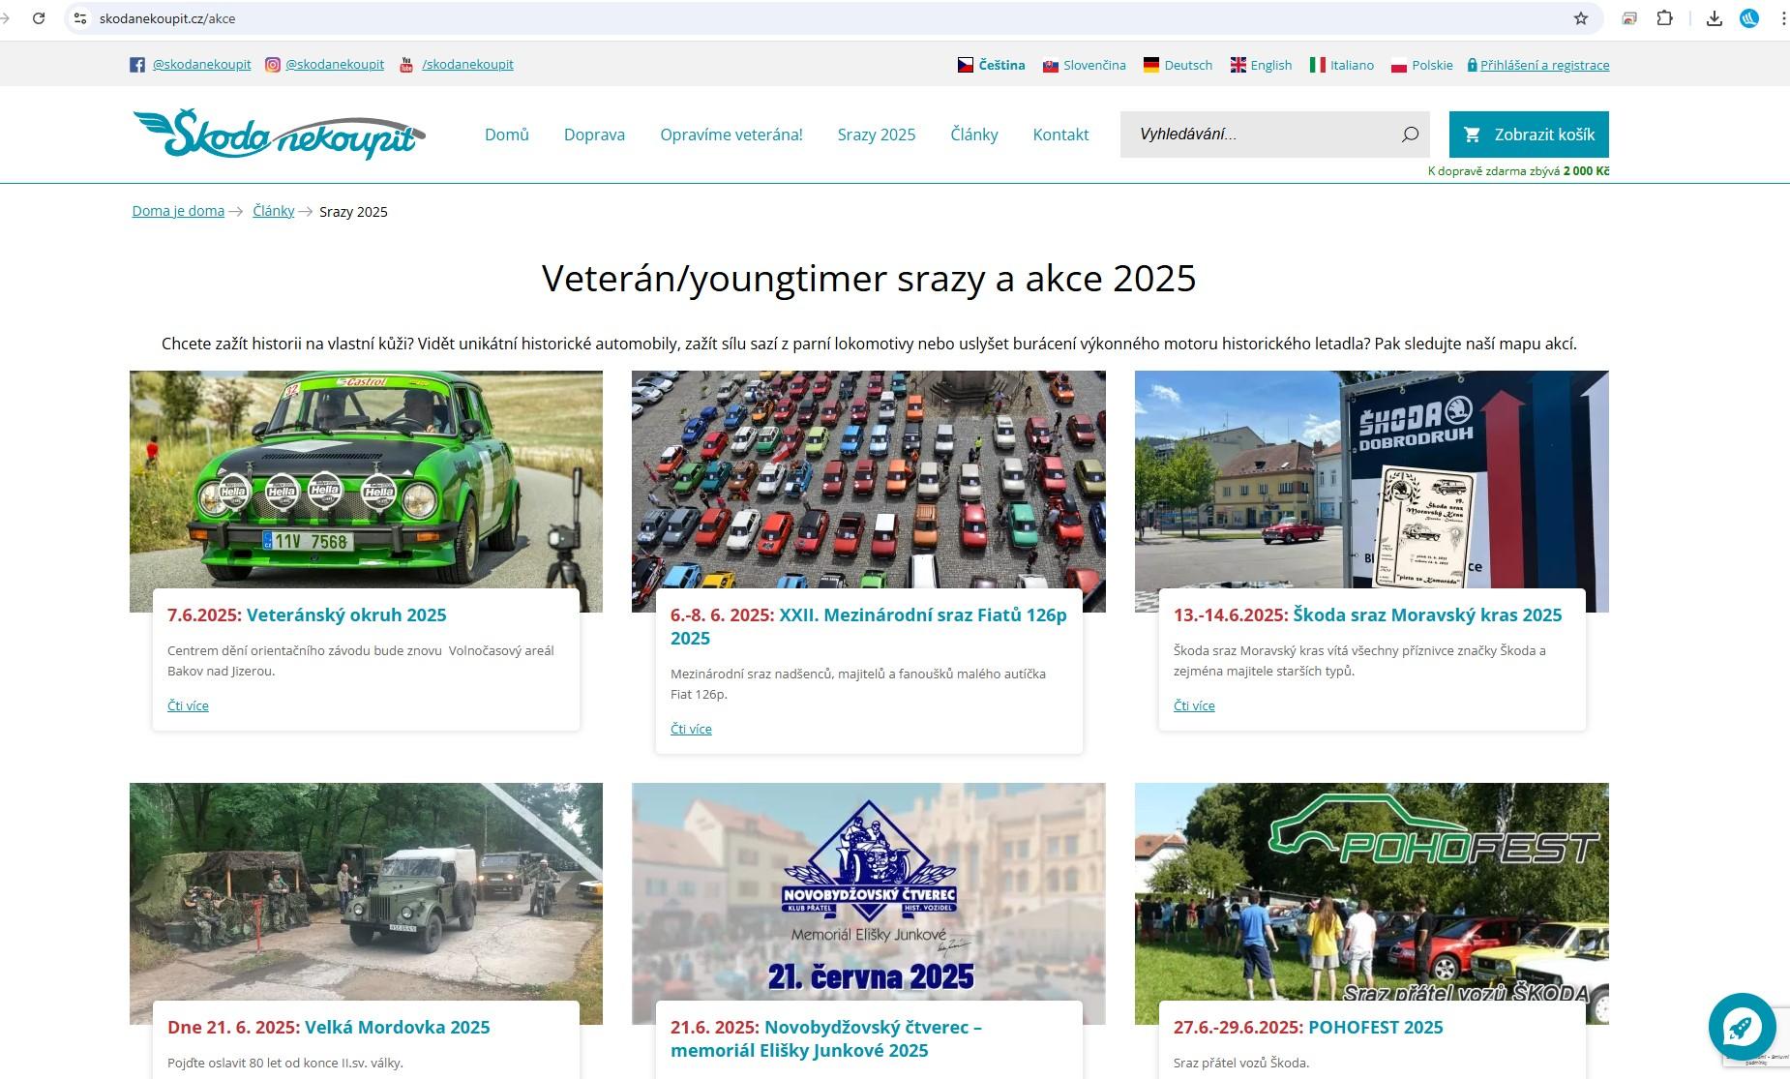Go to Články breadcrumb

pyautogui.click(x=274, y=211)
